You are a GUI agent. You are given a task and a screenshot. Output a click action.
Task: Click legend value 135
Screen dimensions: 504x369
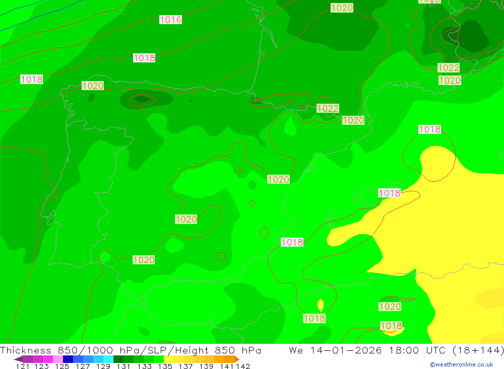point(165,366)
